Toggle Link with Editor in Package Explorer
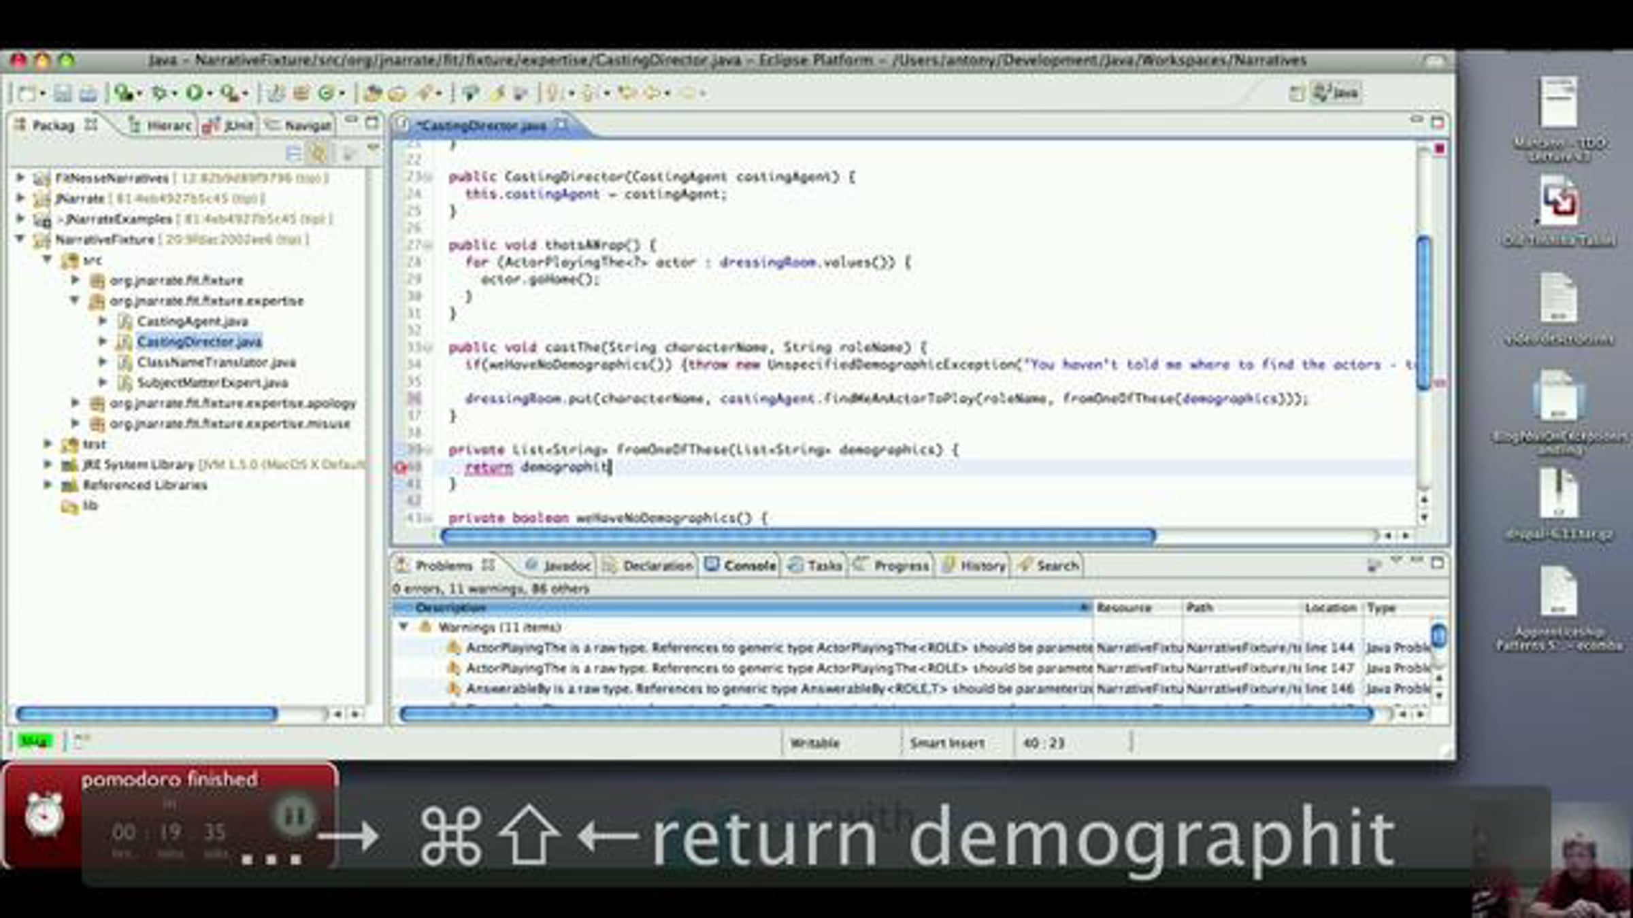The width and height of the screenshot is (1633, 918). tap(318, 154)
